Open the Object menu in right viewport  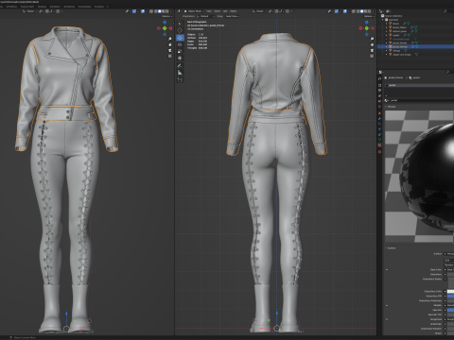click(x=234, y=11)
